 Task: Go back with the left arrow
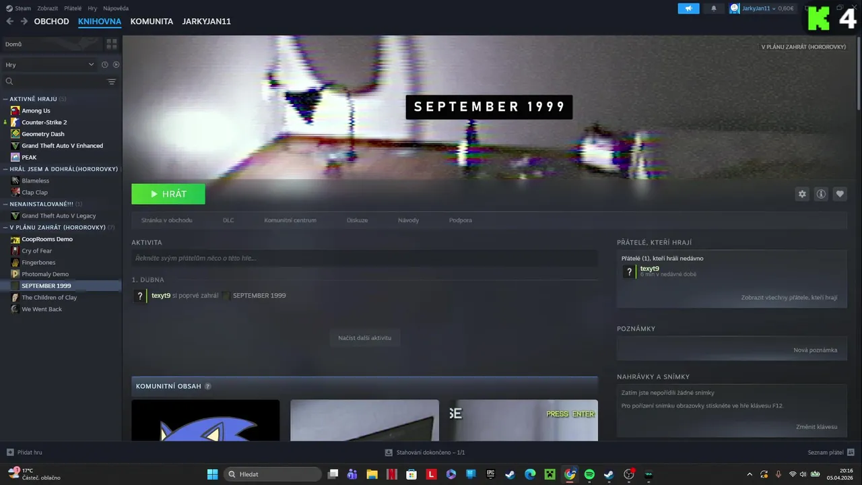pos(9,22)
